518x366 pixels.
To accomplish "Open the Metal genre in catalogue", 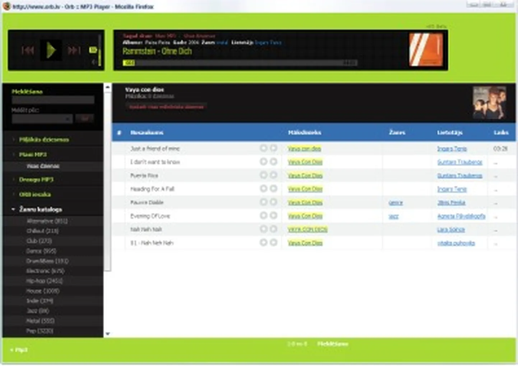I will coord(40,321).
